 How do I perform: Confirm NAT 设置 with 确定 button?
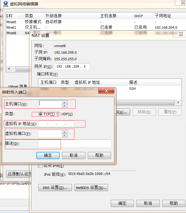(122, 203)
